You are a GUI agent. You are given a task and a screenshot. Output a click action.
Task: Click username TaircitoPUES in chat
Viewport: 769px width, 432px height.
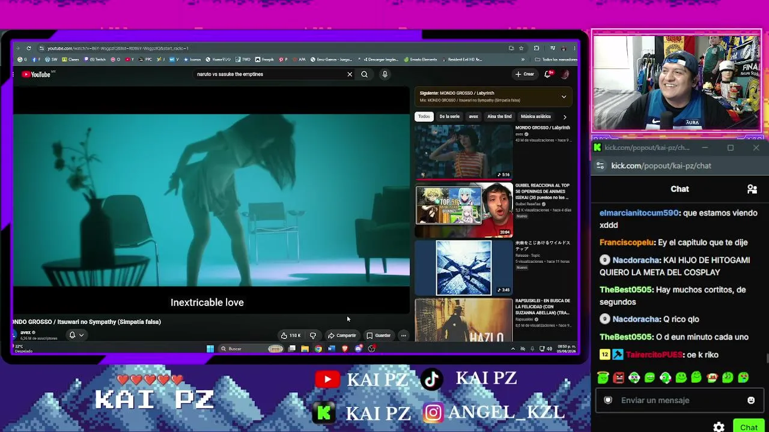654,355
